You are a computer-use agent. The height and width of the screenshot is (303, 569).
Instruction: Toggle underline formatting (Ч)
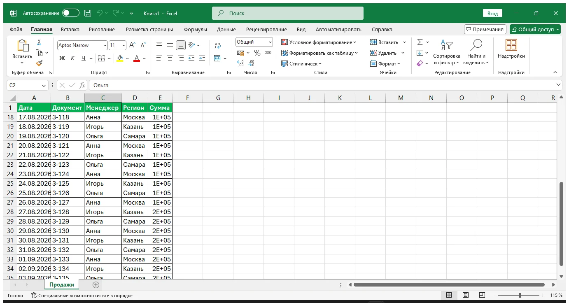pyautogui.click(x=84, y=58)
